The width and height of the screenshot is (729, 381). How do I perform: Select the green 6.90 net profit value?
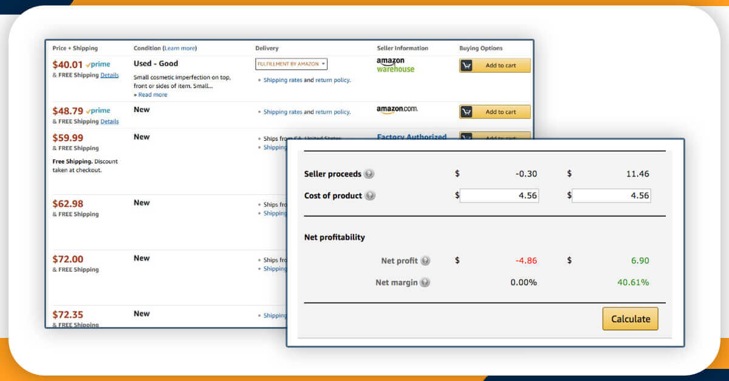pos(640,261)
